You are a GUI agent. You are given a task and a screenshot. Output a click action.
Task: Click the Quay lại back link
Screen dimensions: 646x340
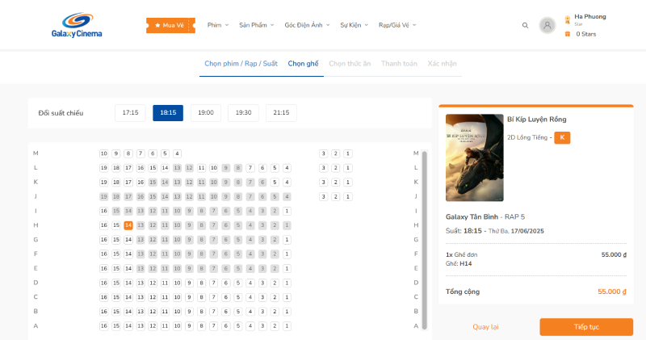pos(485,327)
